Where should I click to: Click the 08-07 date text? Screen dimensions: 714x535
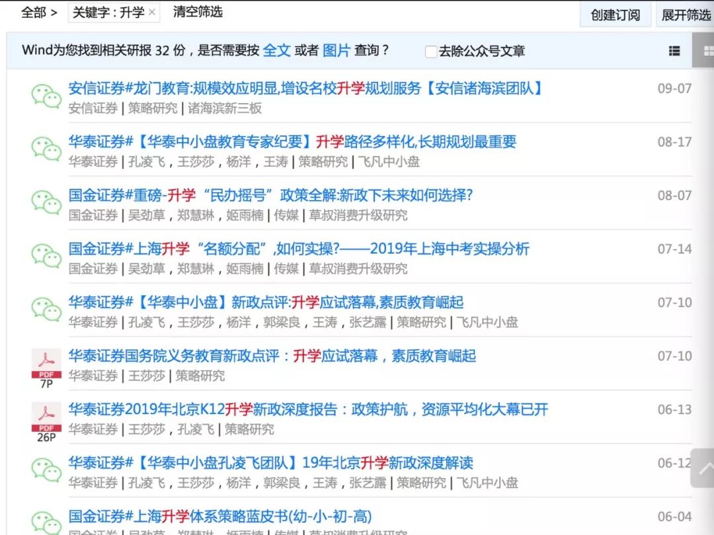(674, 195)
